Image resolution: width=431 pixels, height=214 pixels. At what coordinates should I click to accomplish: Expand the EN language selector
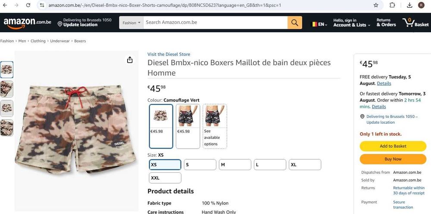pyautogui.click(x=319, y=24)
